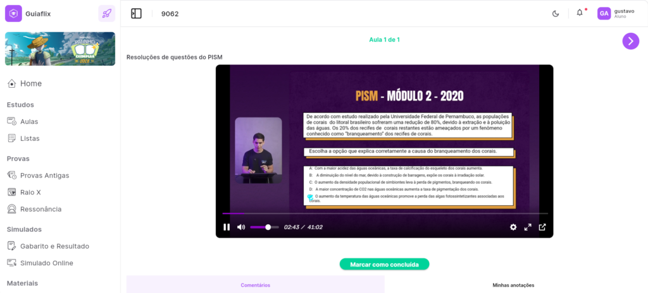Open Gabarito e Resultado page
This screenshot has height=293, width=648.
coord(54,246)
